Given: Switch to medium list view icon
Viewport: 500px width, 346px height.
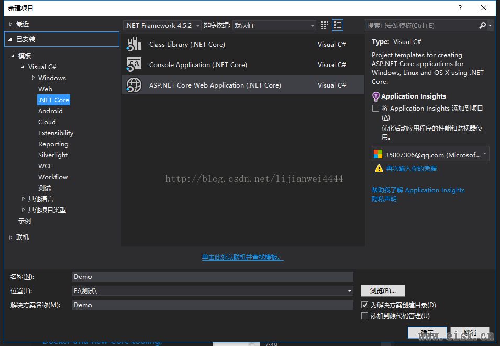Looking at the screenshot, I should (x=337, y=25).
